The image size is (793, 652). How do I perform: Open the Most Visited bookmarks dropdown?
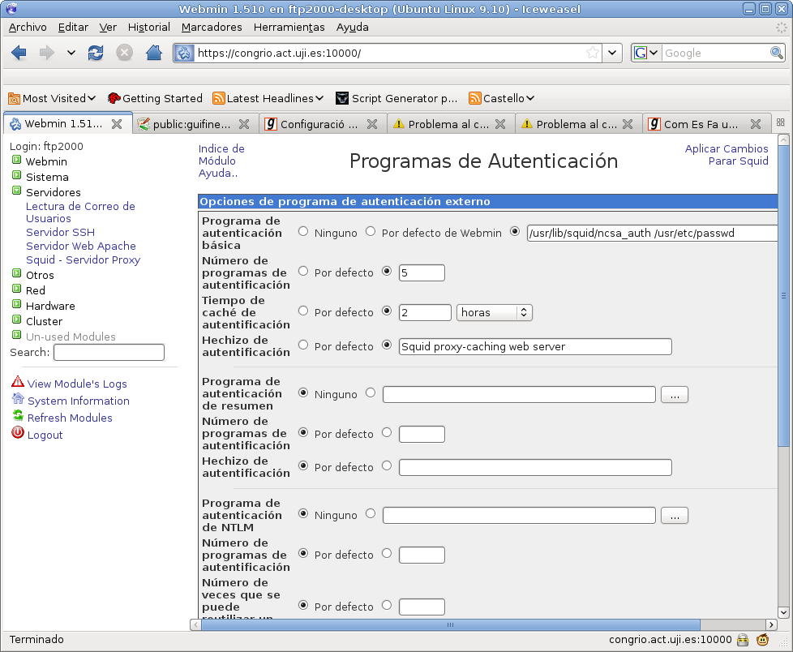coord(52,98)
